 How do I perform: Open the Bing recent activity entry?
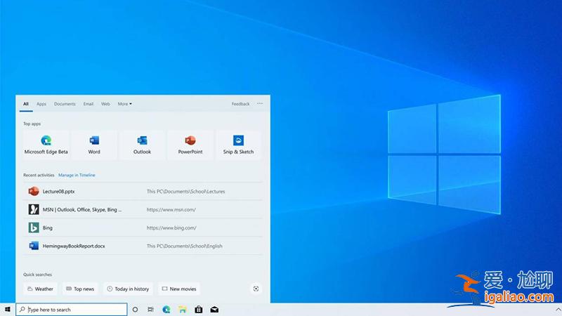point(143,228)
